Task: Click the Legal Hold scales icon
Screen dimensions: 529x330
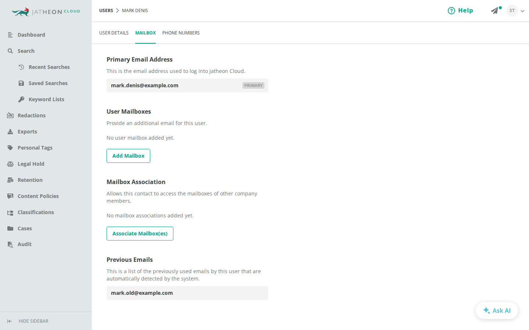Action: coord(10,164)
